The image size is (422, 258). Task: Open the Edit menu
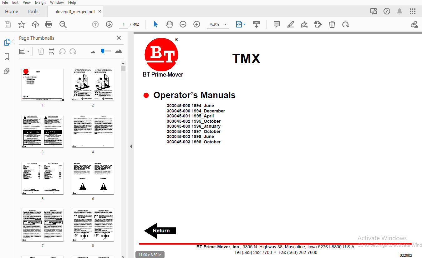15,2
